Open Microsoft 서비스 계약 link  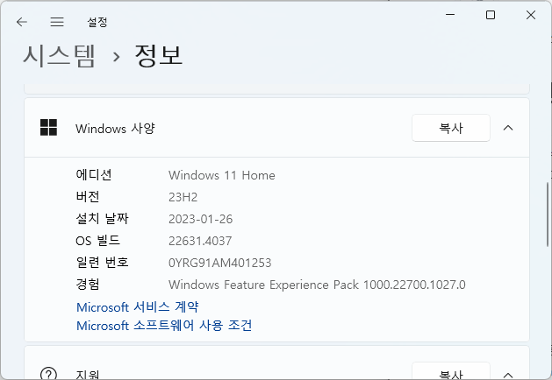[x=138, y=307]
